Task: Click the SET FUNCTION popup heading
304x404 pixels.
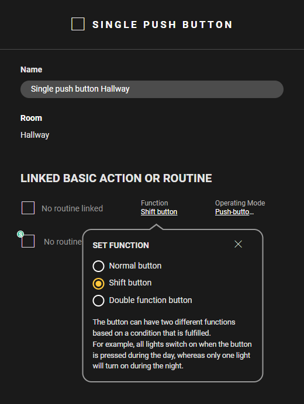Action: [x=121, y=245]
